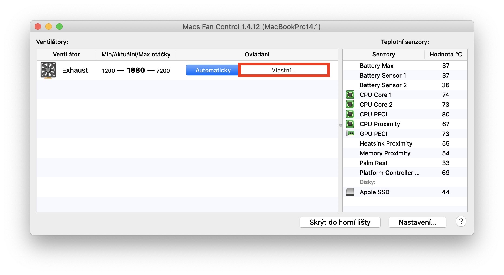Click the minimum fan speed 1200
Viewport: 504px width, 275px height.
tap(109, 71)
